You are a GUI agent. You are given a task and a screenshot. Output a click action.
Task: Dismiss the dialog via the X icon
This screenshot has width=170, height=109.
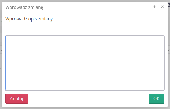pyautogui.click(x=162, y=7)
